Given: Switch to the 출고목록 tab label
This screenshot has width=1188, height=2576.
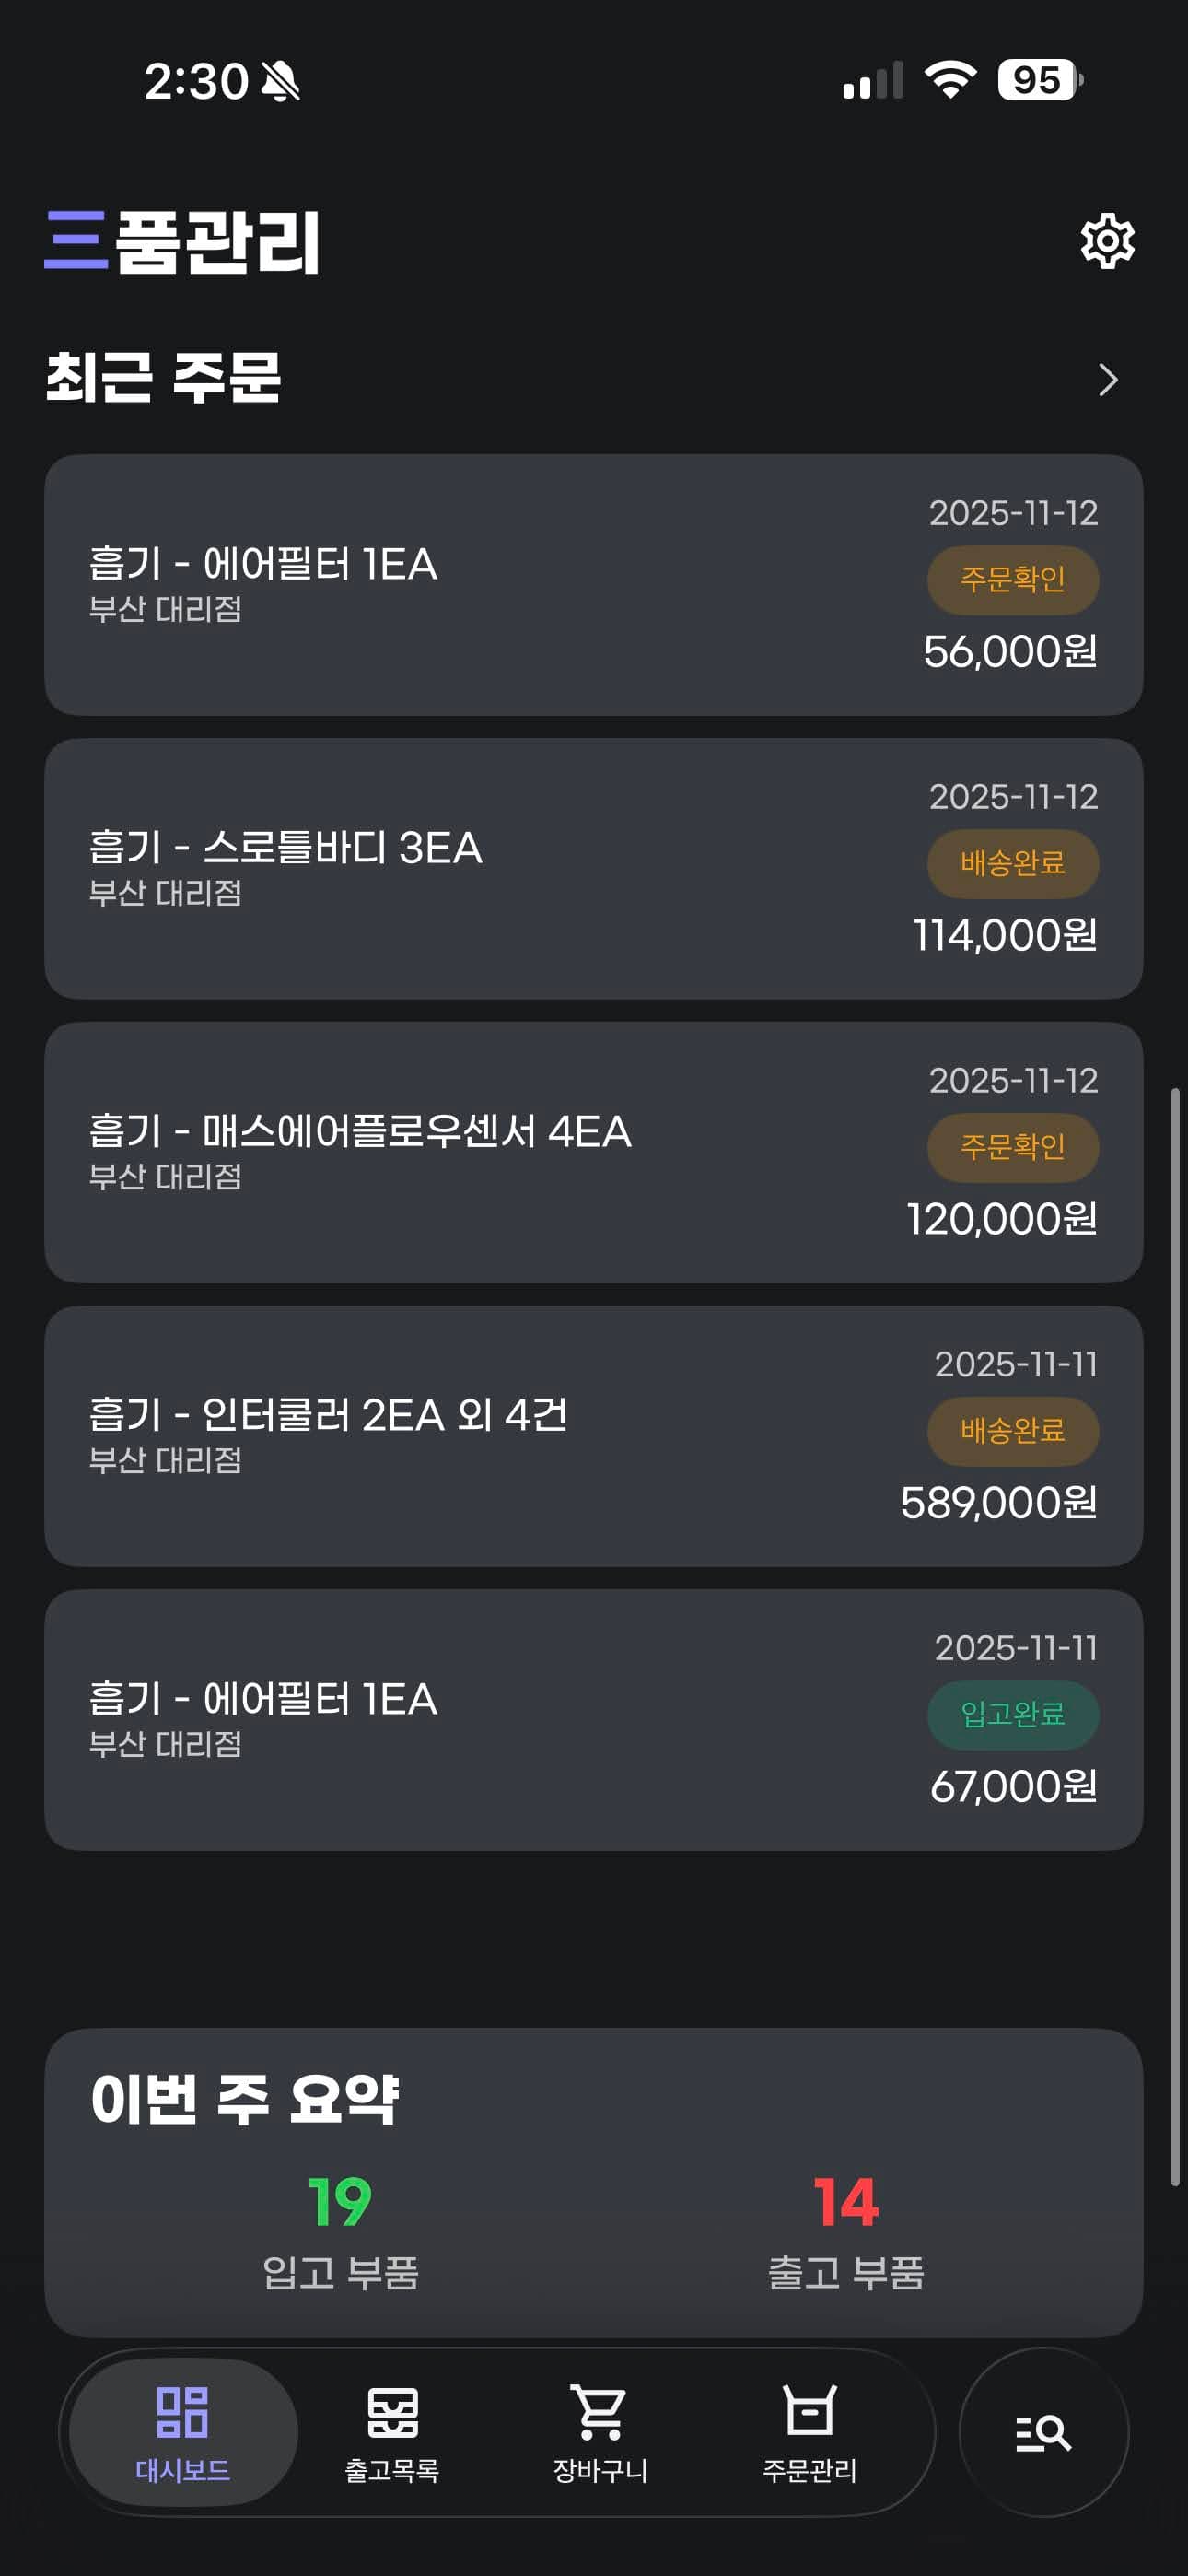Looking at the screenshot, I should (x=392, y=2471).
